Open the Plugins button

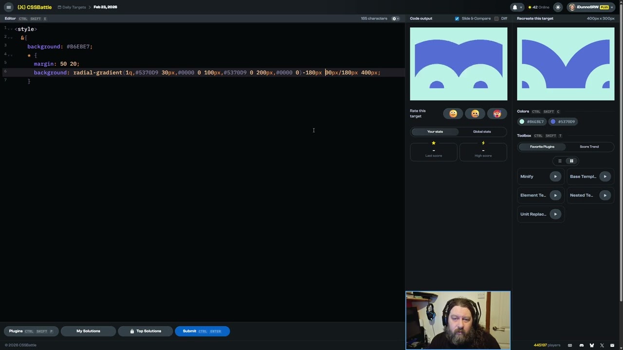tap(31, 331)
